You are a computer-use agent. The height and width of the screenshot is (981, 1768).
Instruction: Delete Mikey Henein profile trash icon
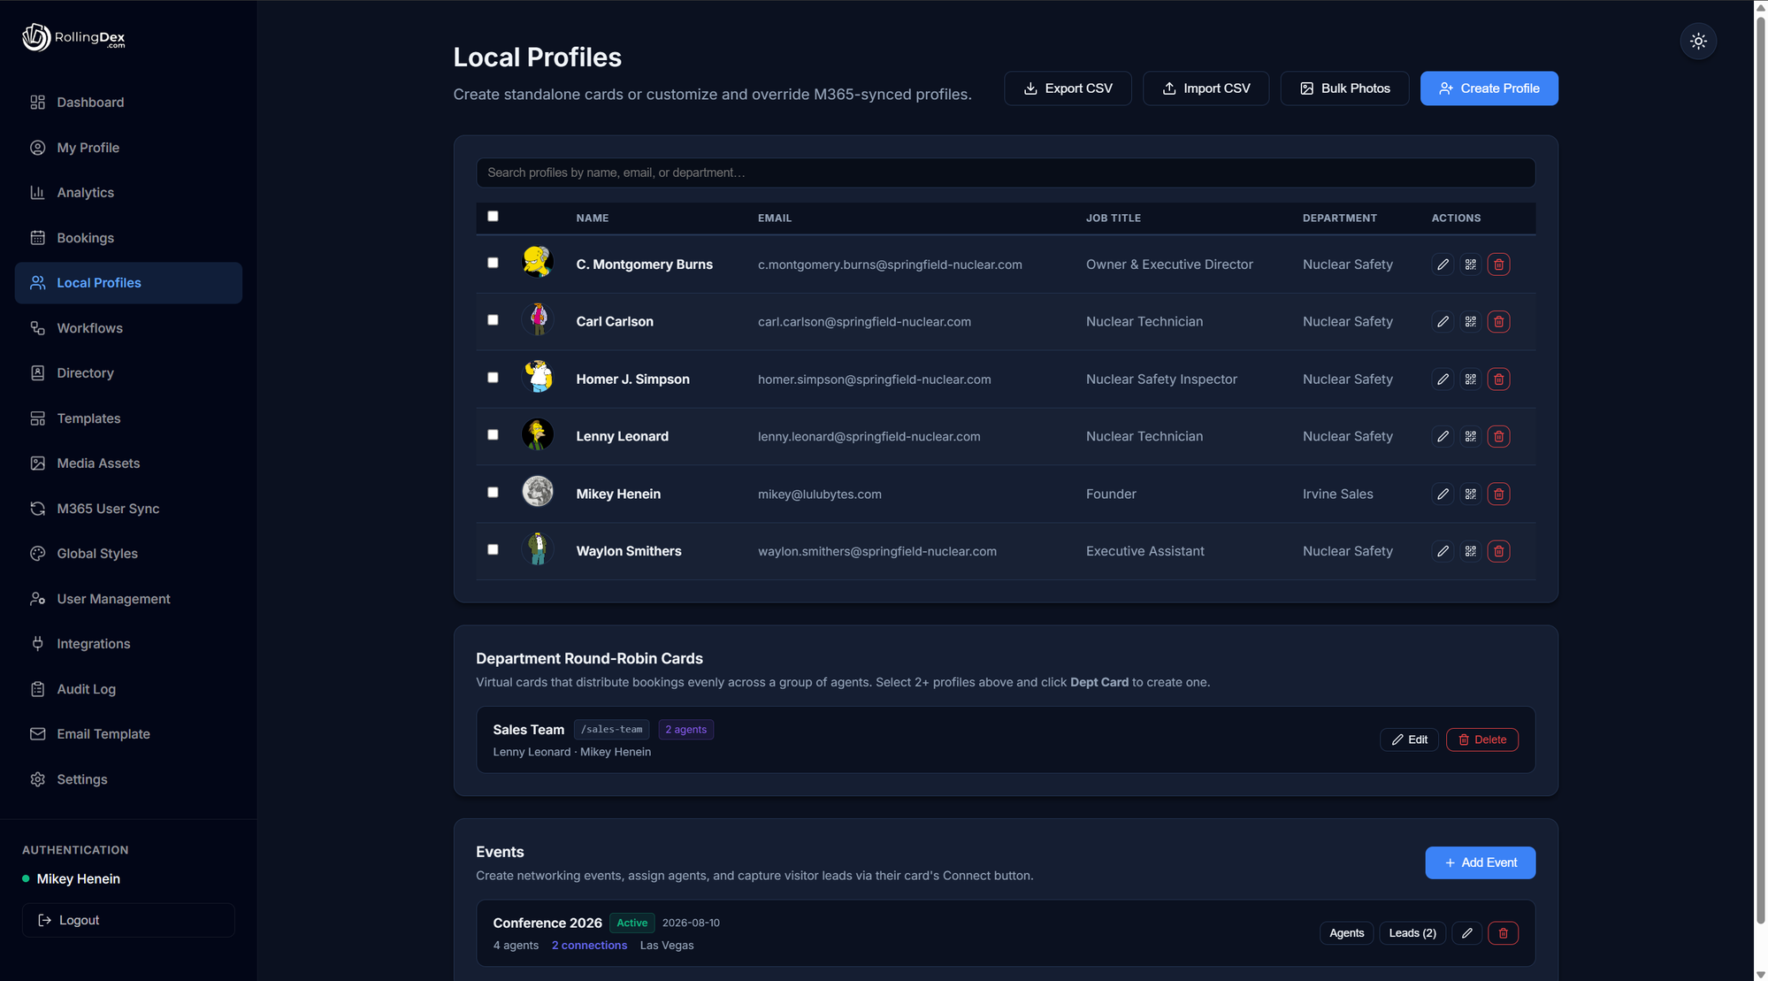[x=1498, y=494]
